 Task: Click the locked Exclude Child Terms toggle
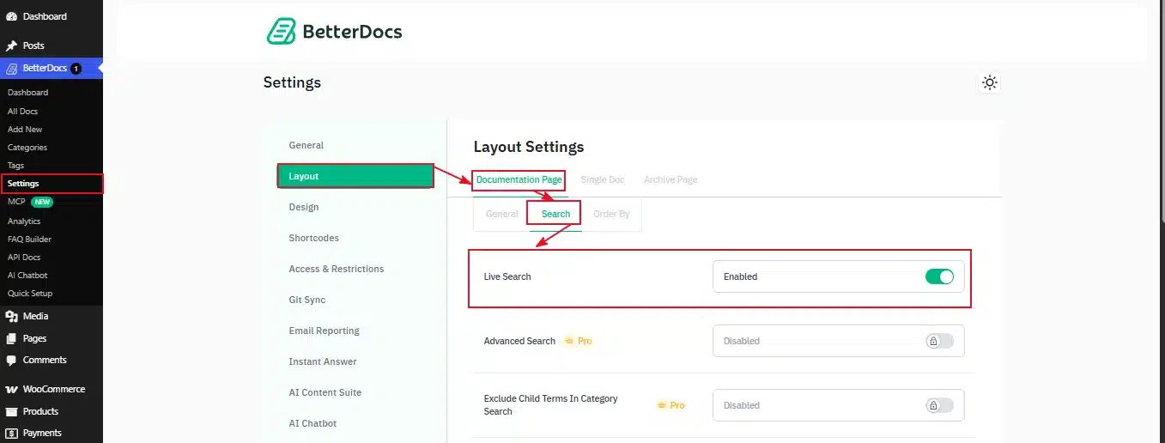click(x=939, y=405)
